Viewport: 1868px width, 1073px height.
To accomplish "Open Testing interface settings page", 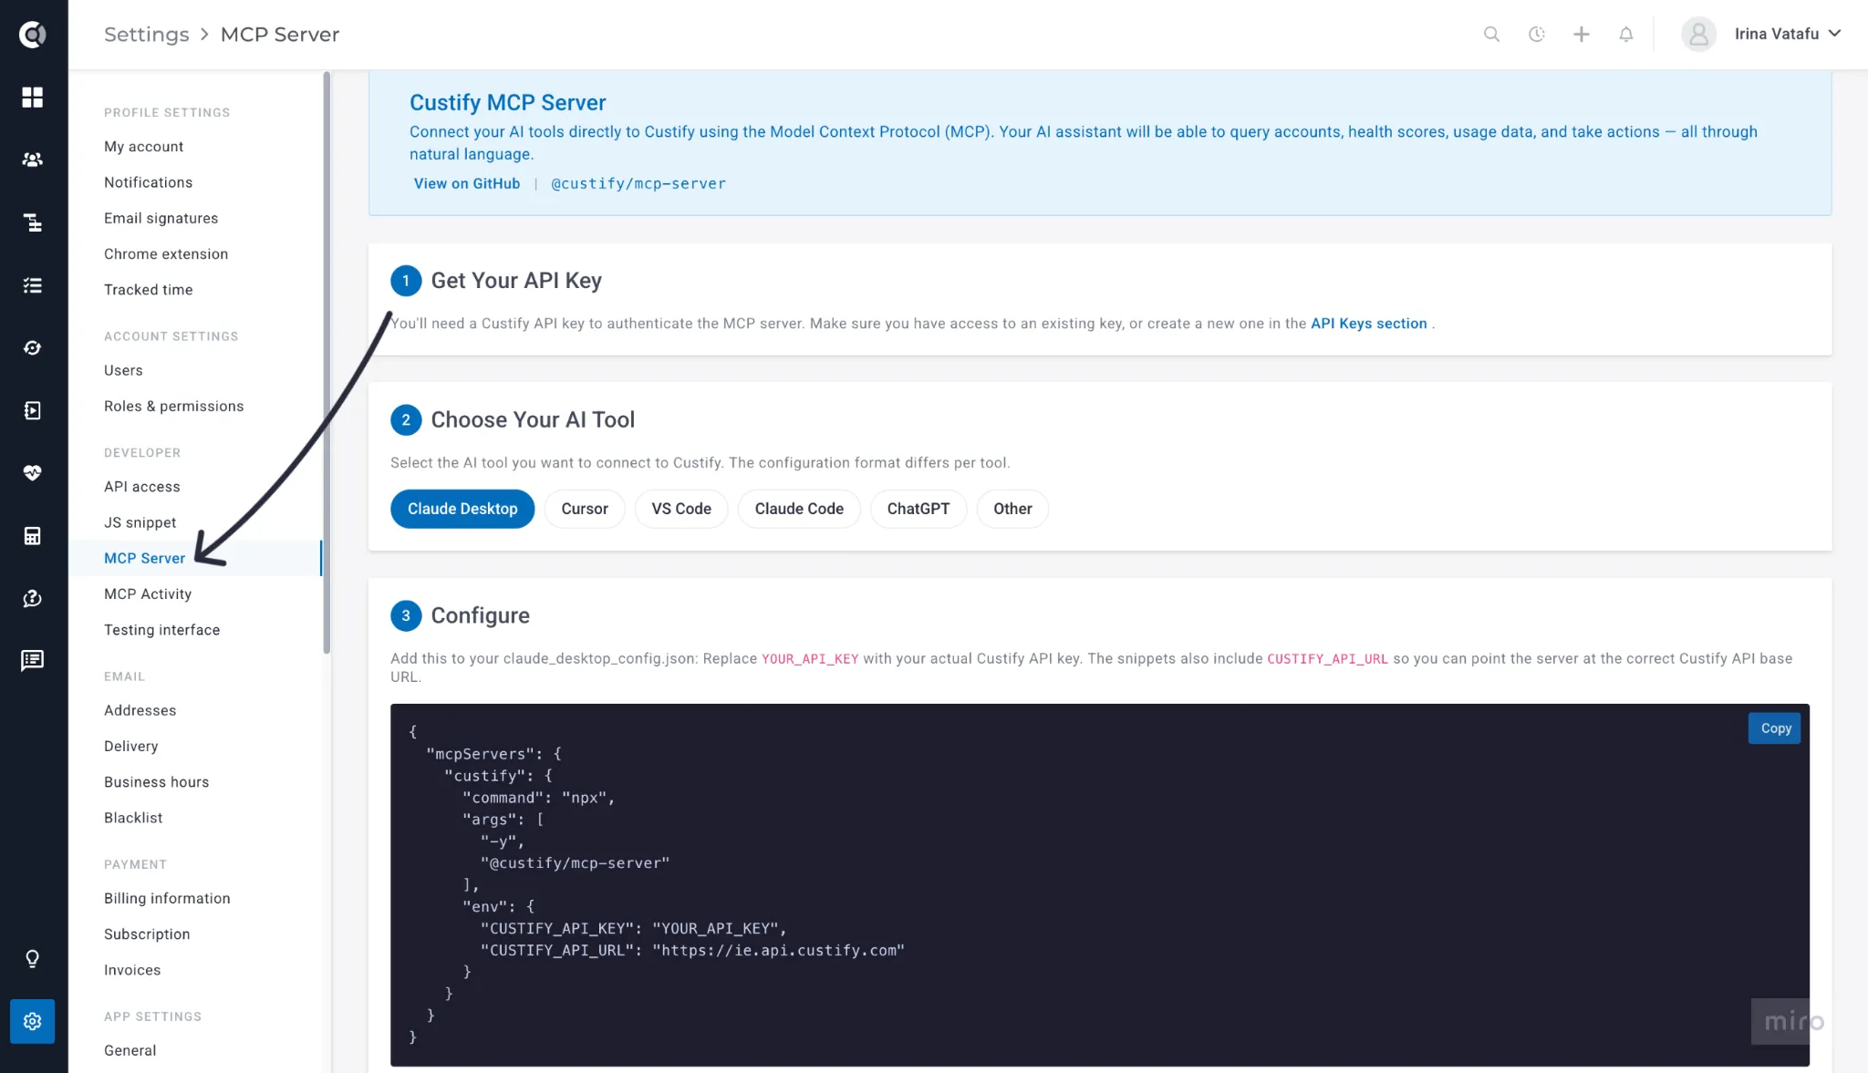I will point(162,630).
